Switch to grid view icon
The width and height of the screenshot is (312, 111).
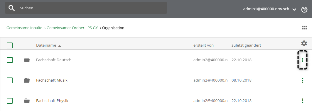click(x=304, y=28)
